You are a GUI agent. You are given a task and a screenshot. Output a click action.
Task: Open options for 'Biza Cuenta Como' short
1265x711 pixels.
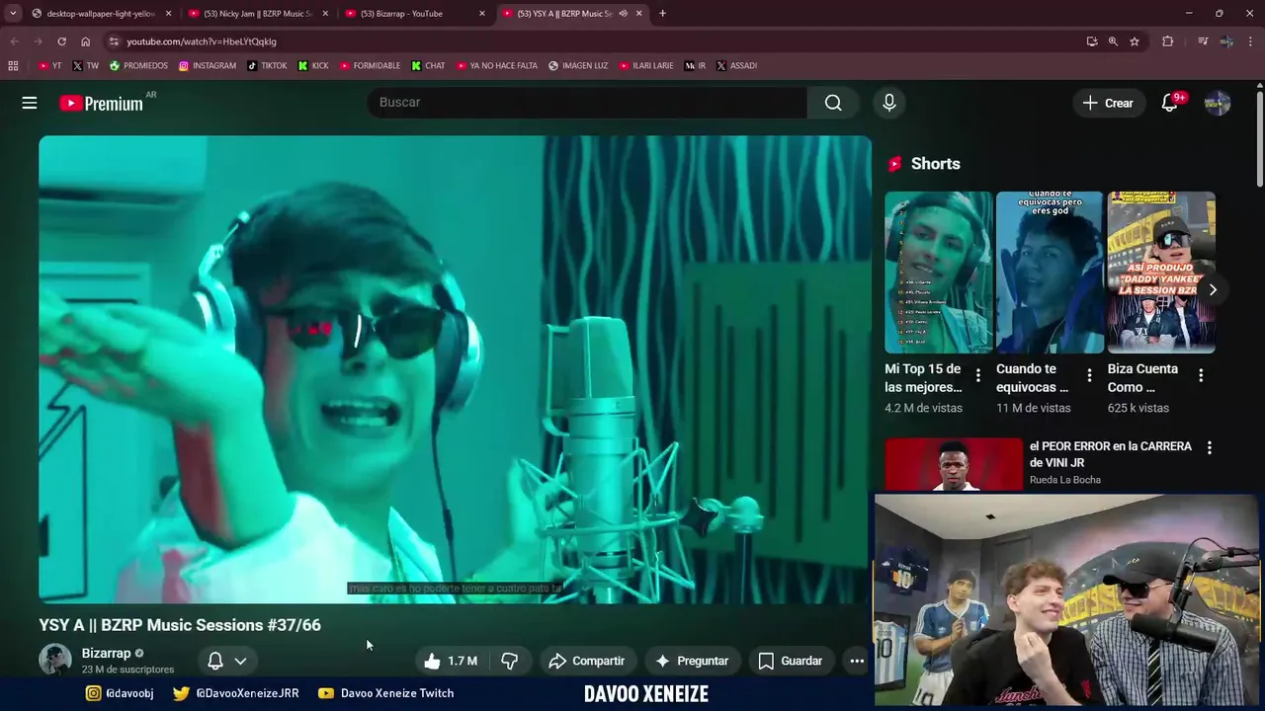[1201, 375]
